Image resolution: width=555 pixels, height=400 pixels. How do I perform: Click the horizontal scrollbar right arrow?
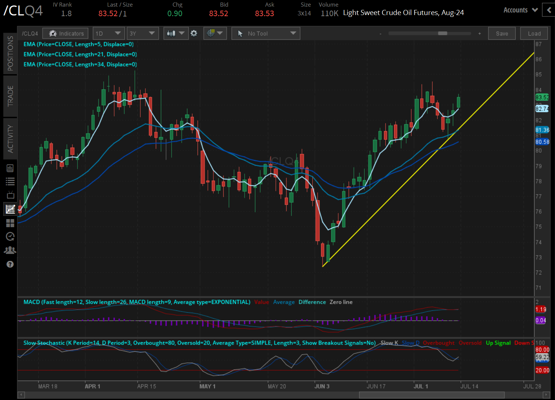546,395
